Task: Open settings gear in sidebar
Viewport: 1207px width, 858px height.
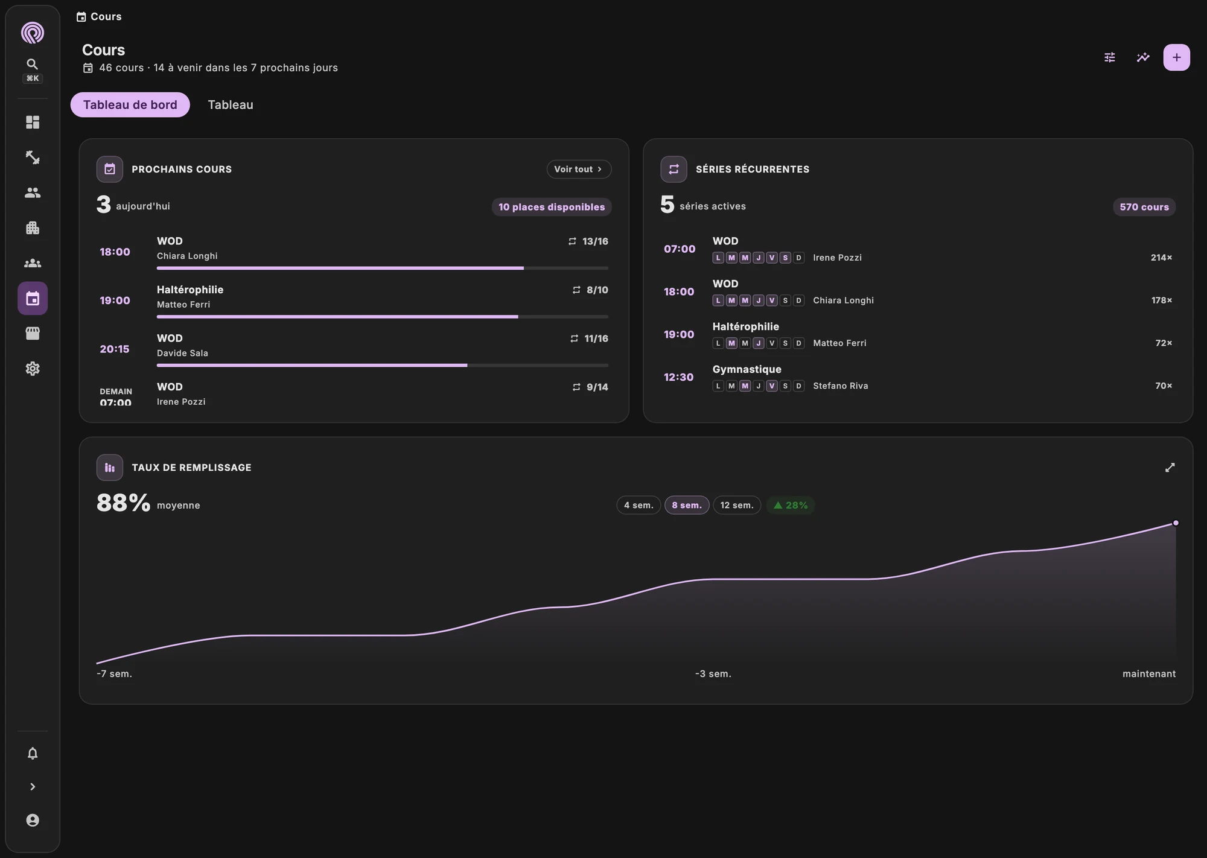Action: click(33, 369)
